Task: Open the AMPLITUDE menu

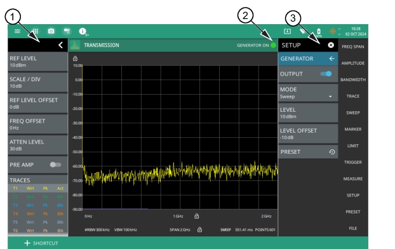Action: tap(352, 64)
